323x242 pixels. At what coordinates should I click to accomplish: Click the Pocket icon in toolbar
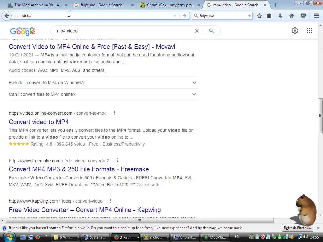(x=303, y=16)
